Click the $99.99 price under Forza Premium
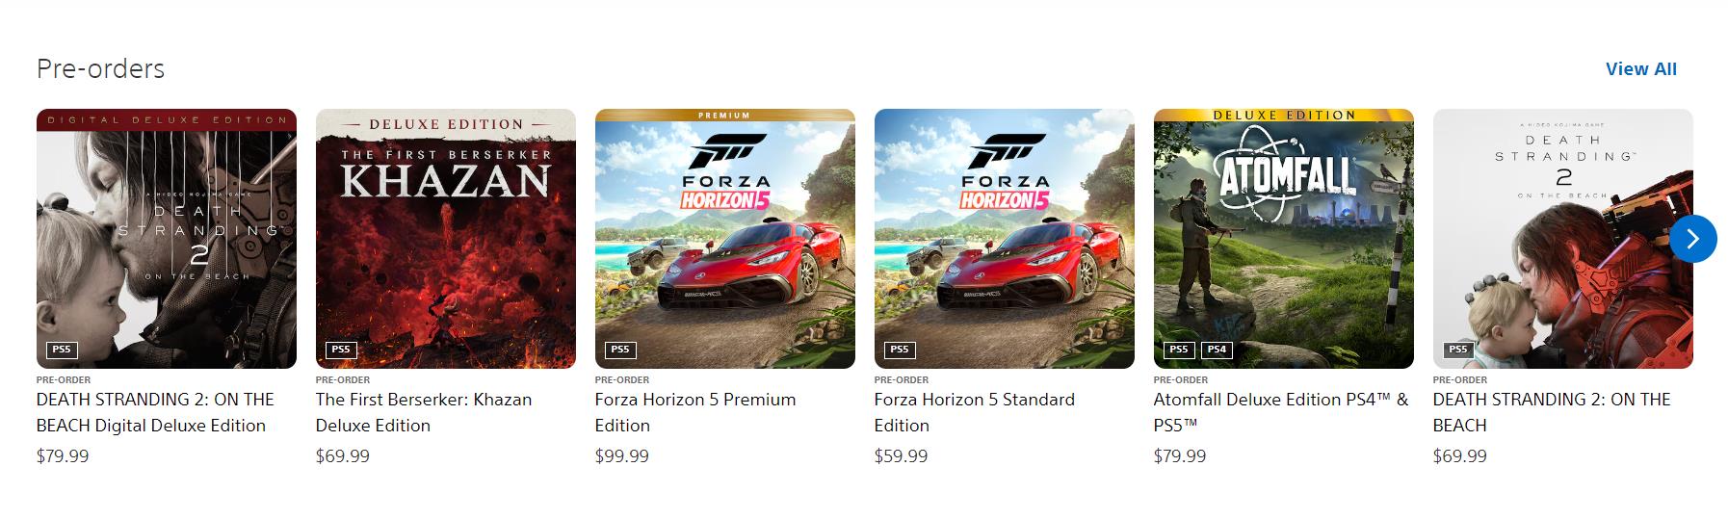This screenshot has height=519, width=1728. (x=622, y=456)
